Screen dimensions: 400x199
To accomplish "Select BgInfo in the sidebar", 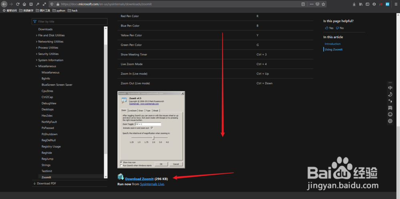I will (46, 79).
